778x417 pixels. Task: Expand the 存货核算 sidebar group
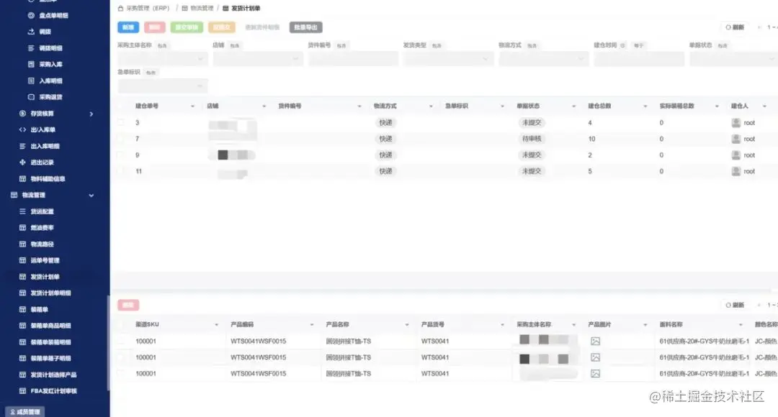[91, 114]
